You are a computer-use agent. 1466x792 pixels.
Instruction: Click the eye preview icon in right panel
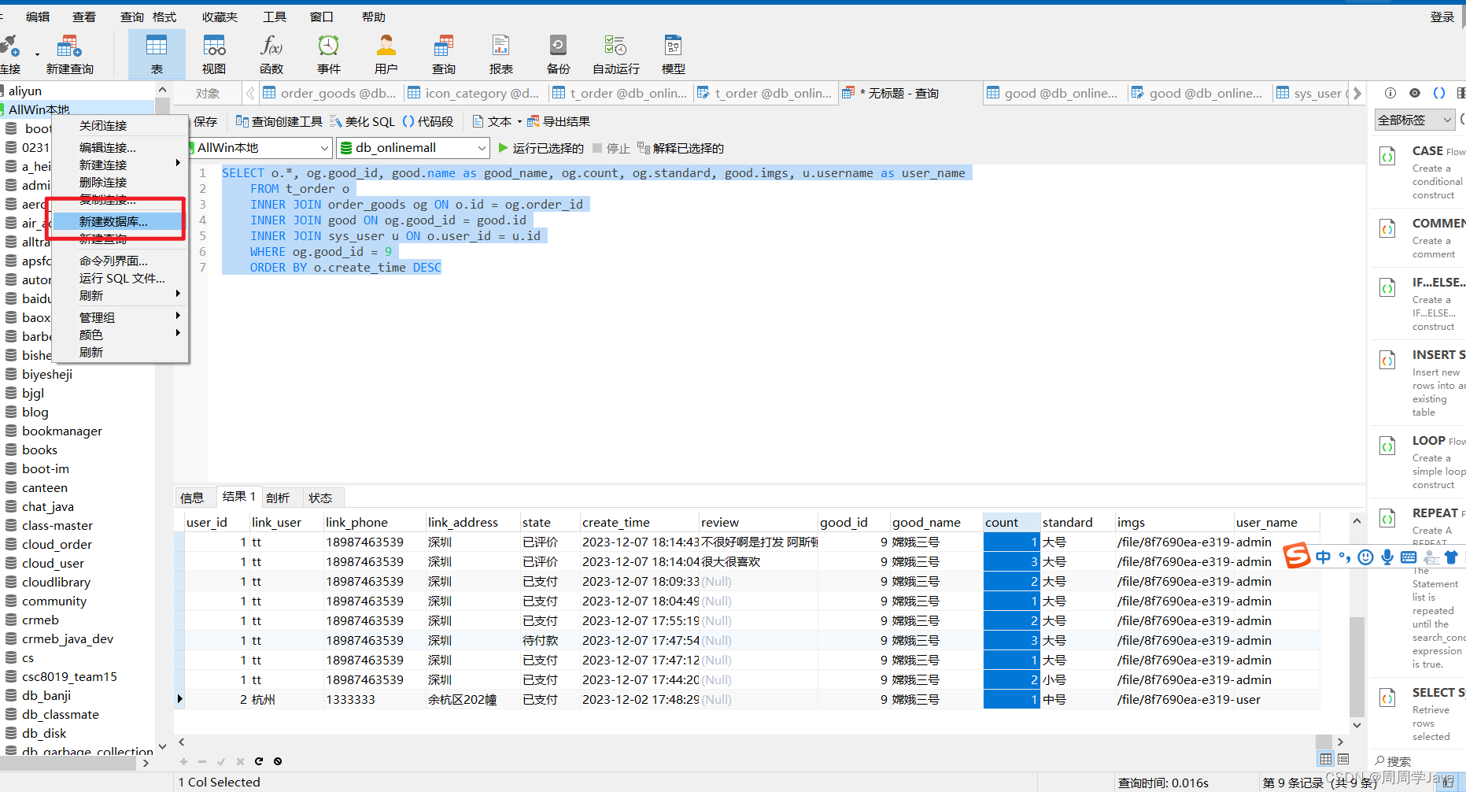(1415, 93)
